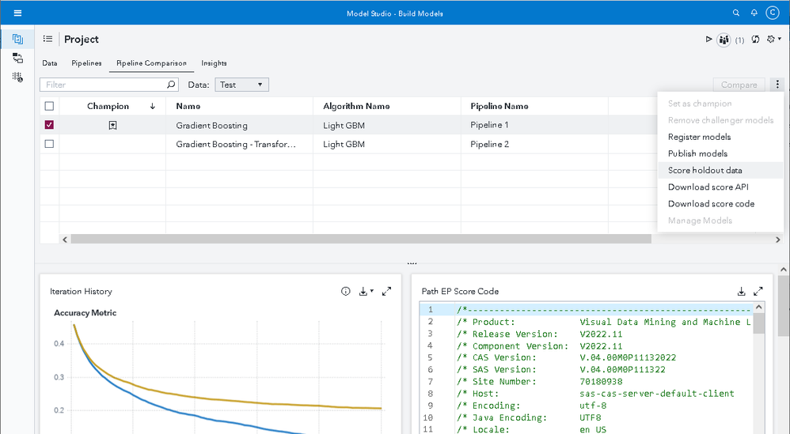This screenshot has height=434, width=790.
Task: Choose Register models from the menu
Action: (699, 137)
